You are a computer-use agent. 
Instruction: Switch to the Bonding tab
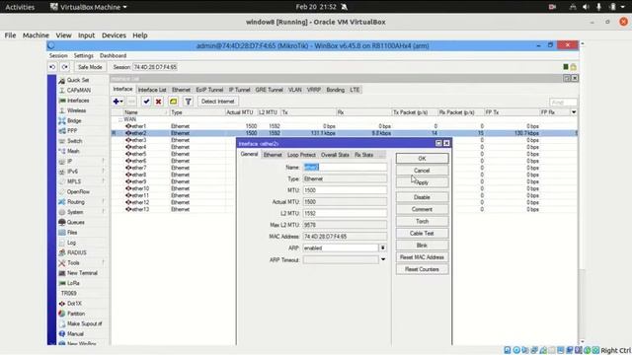[336, 90]
